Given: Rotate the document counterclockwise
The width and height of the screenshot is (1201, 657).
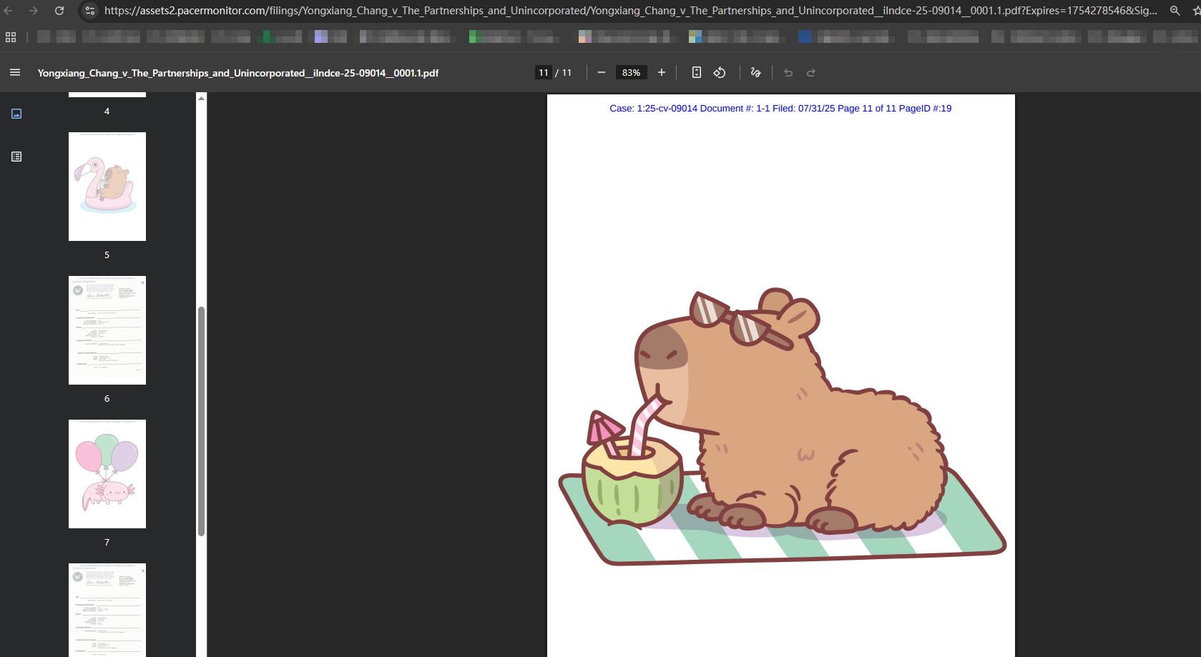Looking at the screenshot, I should coord(720,72).
